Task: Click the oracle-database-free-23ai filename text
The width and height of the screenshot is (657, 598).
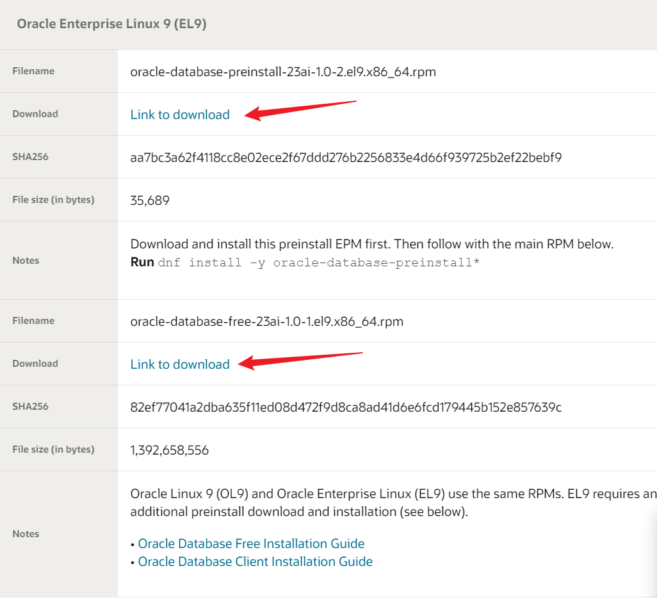Action: 267,321
